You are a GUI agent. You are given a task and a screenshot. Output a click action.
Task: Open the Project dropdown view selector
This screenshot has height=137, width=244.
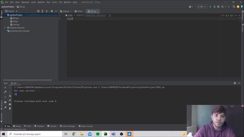[x=11, y=11]
